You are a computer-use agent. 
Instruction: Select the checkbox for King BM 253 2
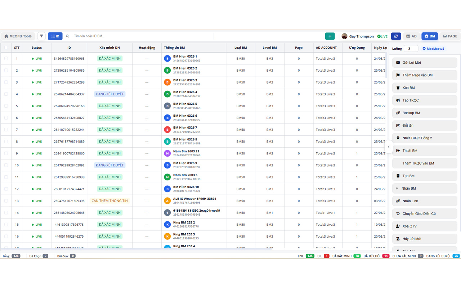(6, 225)
